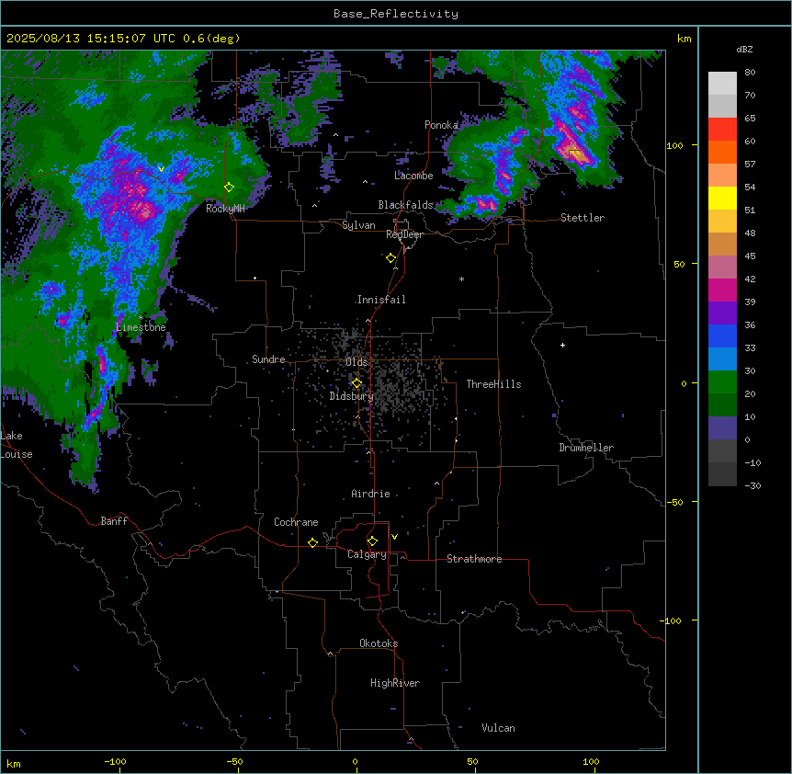Click the RockyMH label
Viewport: 792px width, 774px height.
coord(225,209)
